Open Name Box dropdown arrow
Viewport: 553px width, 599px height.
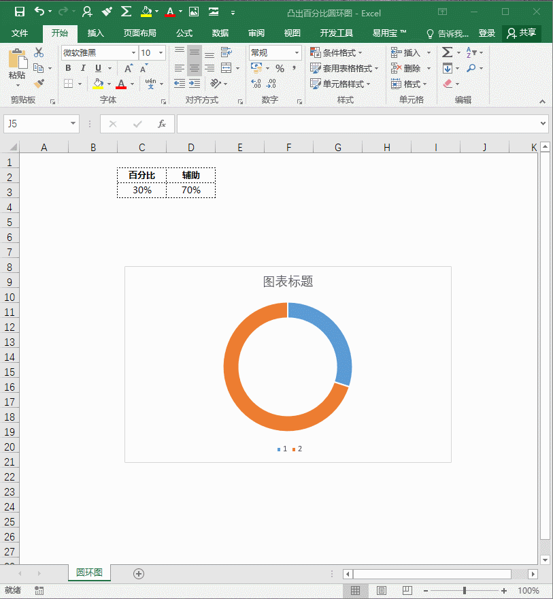pos(73,124)
